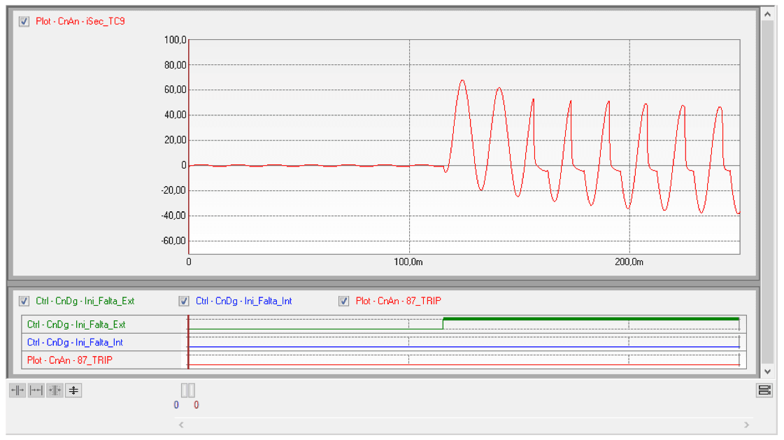The width and height of the screenshot is (784, 440).
Task: Select the 87_TRIP row label in digital chart
Action: 69,360
